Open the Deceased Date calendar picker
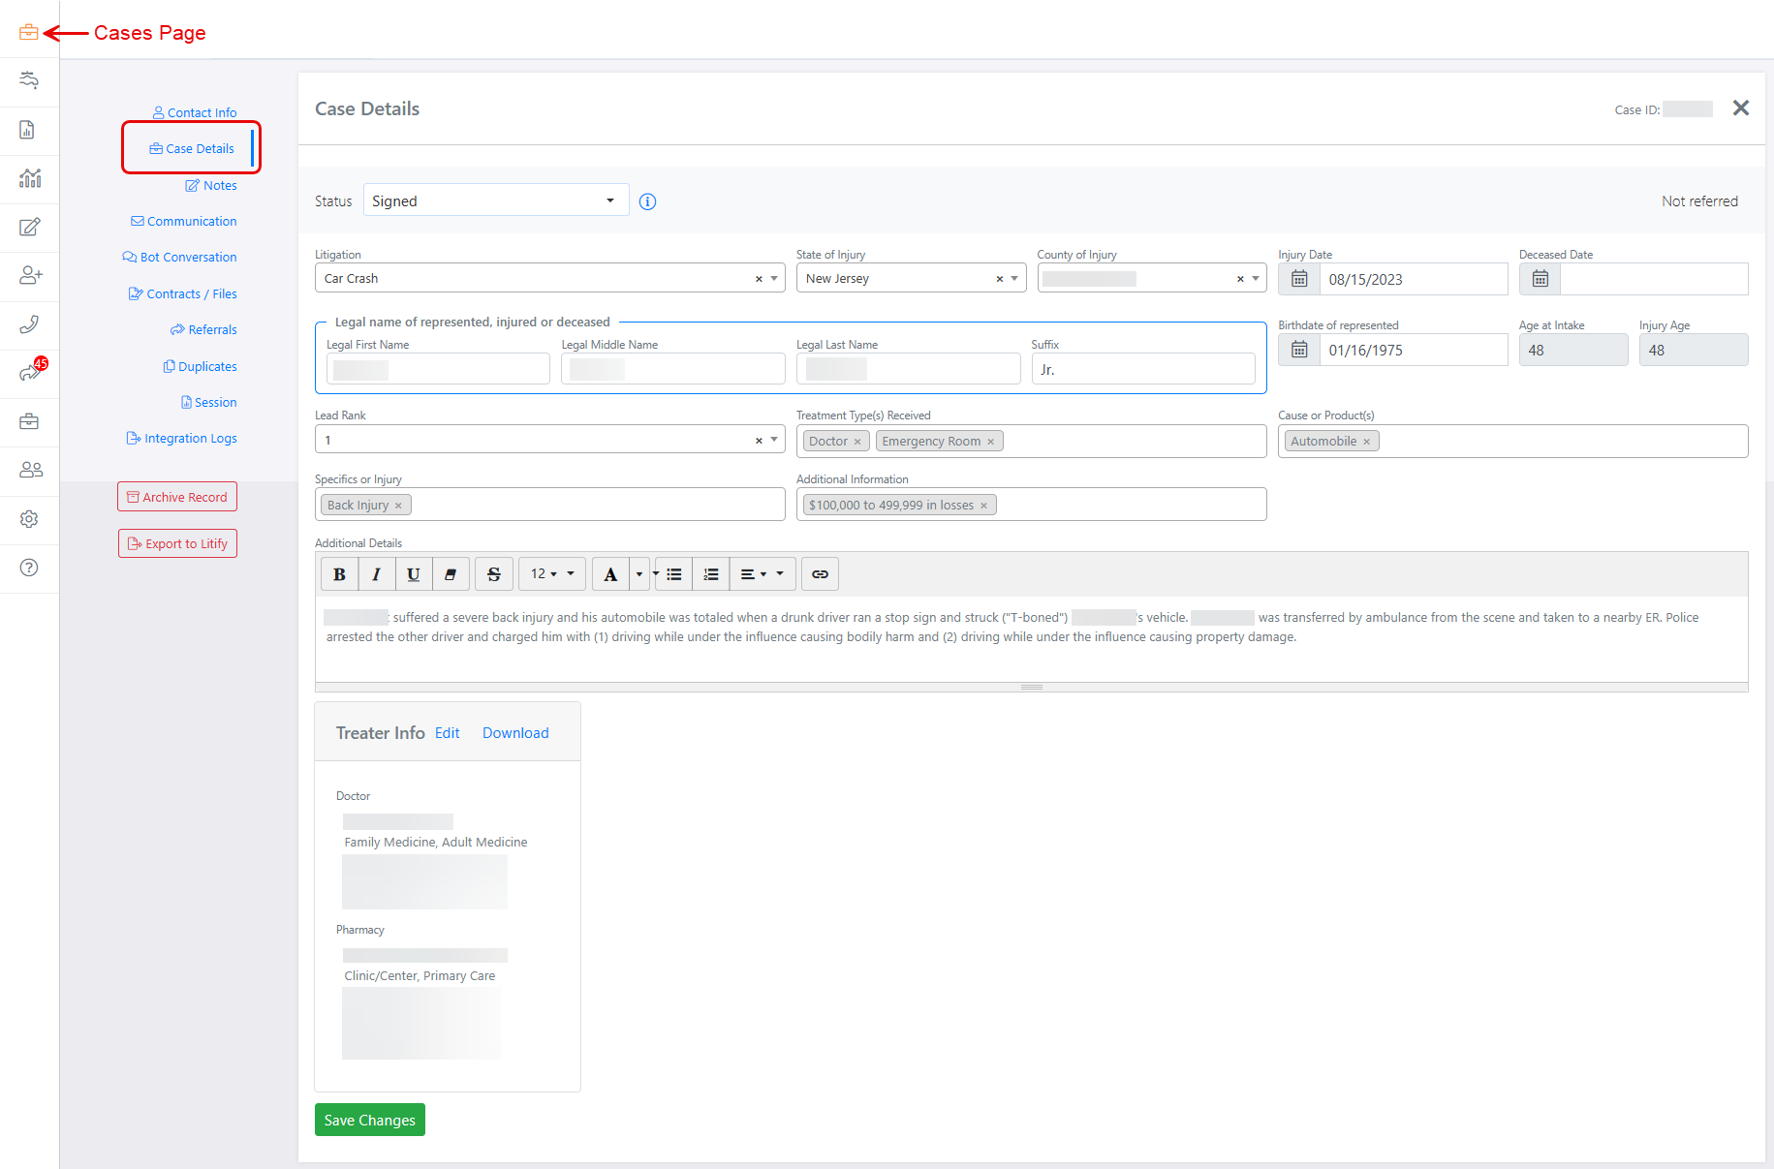Viewport: 1774px width, 1169px height. click(x=1540, y=279)
